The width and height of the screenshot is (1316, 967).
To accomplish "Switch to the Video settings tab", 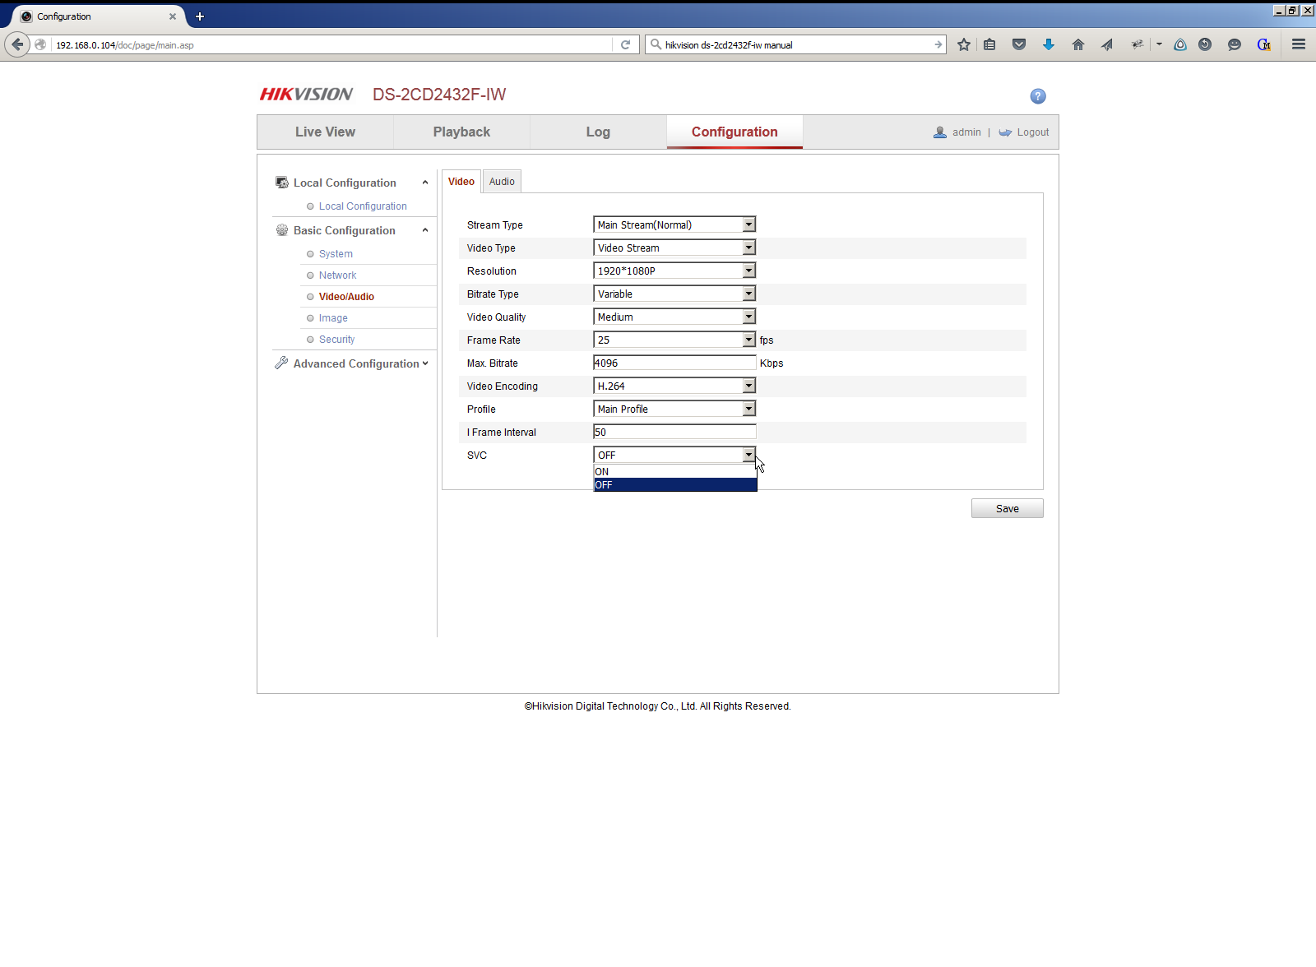I will pos(461,182).
